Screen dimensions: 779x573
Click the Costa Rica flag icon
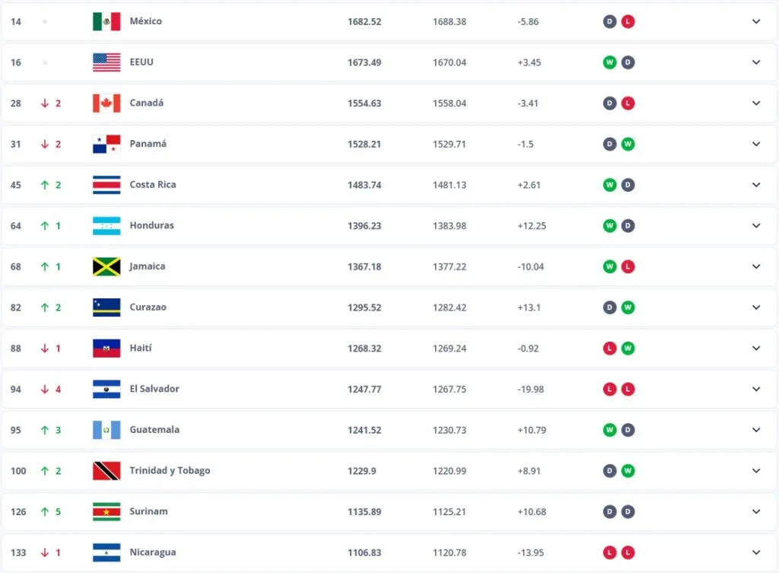pos(107,185)
